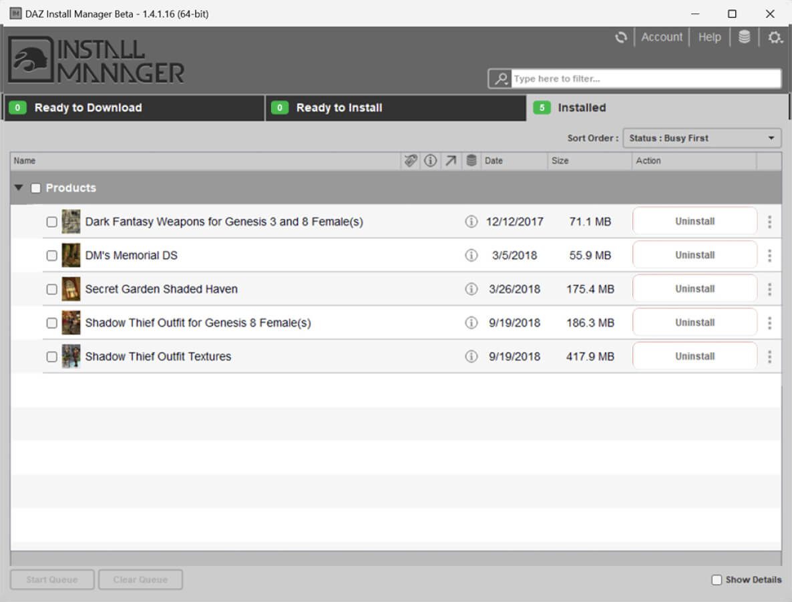Open the Account menu

coord(662,37)
